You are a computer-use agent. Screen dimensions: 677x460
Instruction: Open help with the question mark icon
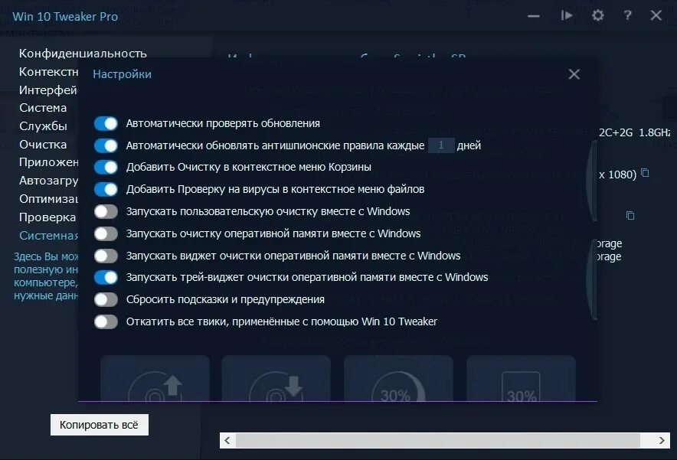pyautogui.click(x=627, y=16)
